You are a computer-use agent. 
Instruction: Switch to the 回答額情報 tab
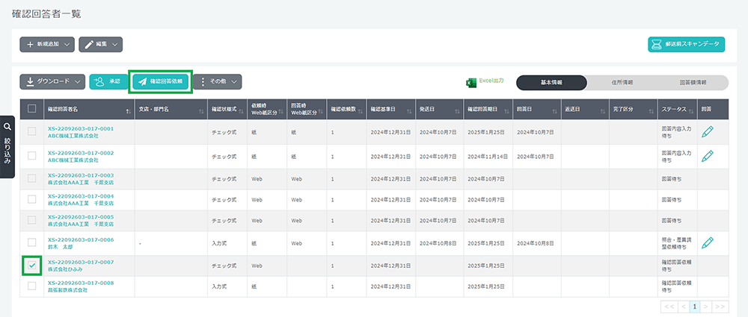coord(693,82)
